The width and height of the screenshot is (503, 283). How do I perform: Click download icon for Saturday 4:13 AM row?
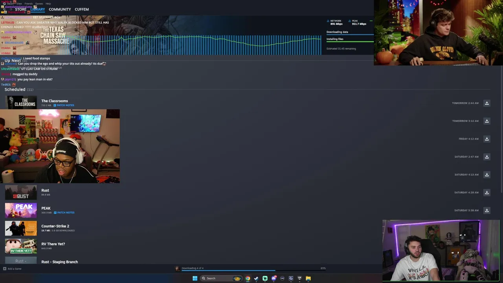point(486,175)
